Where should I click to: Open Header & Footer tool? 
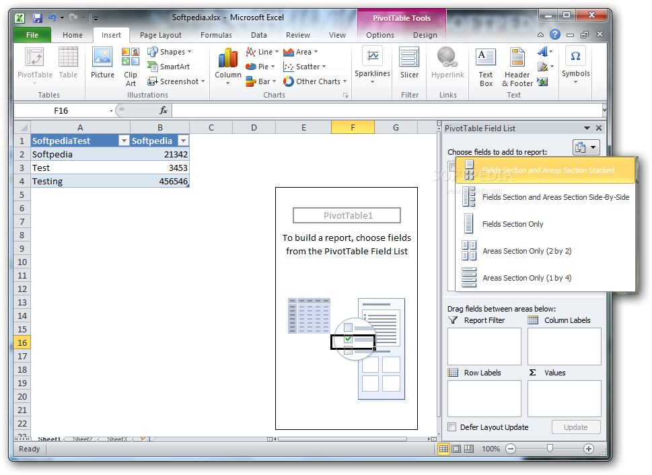tap(517, 67)
